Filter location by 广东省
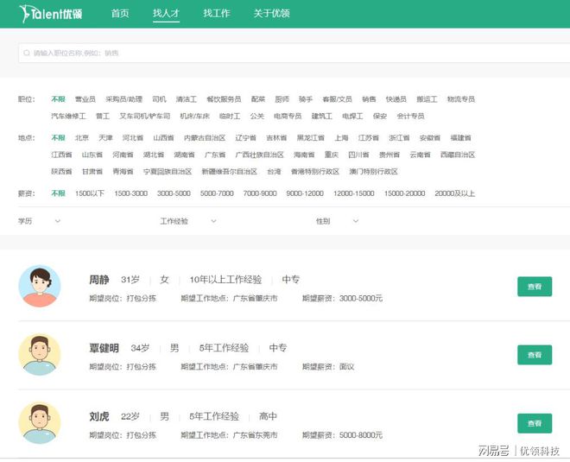570x462 pixels. point(215,155)
